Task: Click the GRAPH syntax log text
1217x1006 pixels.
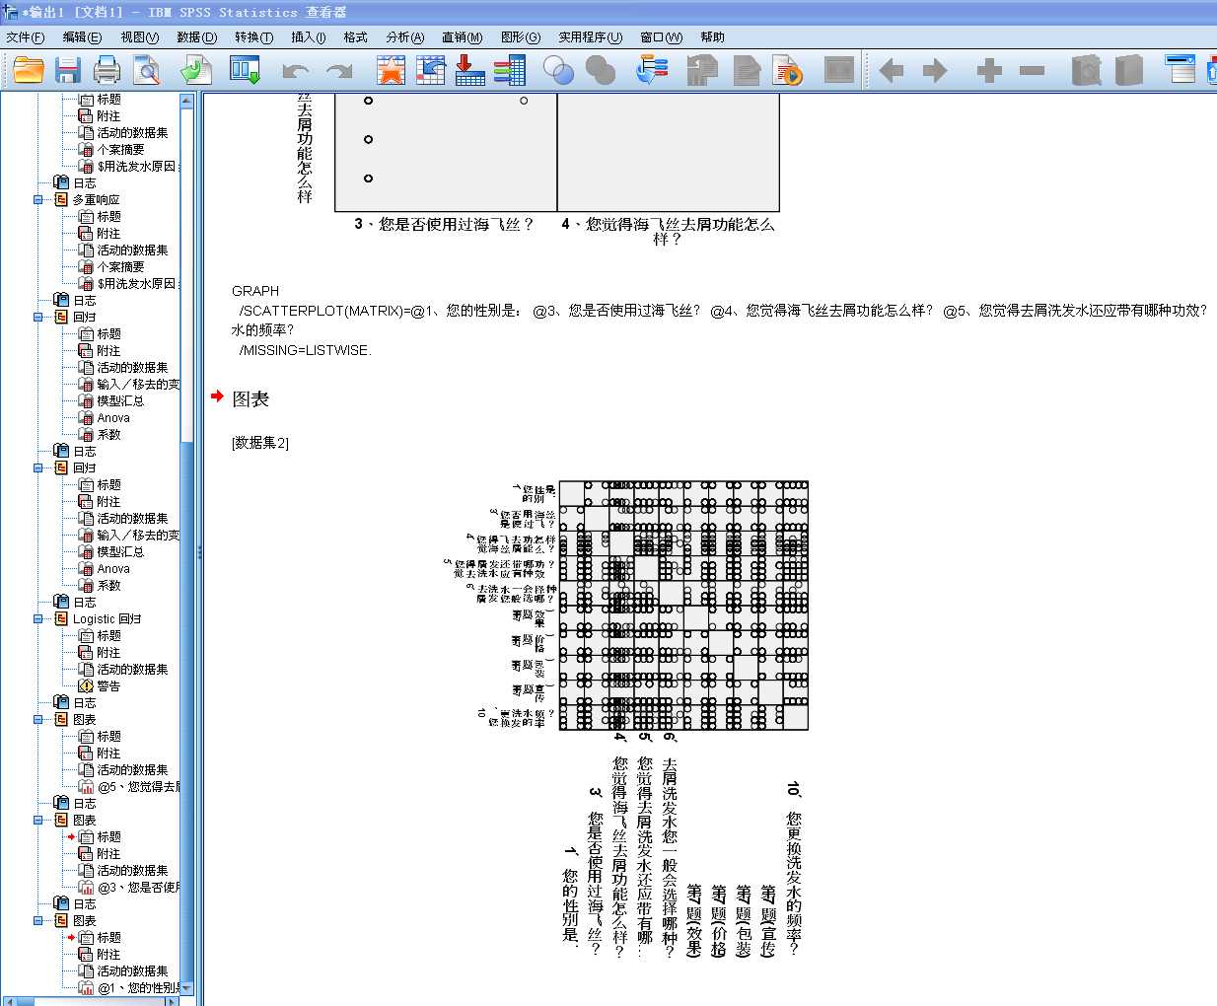Action: [255, 291]
